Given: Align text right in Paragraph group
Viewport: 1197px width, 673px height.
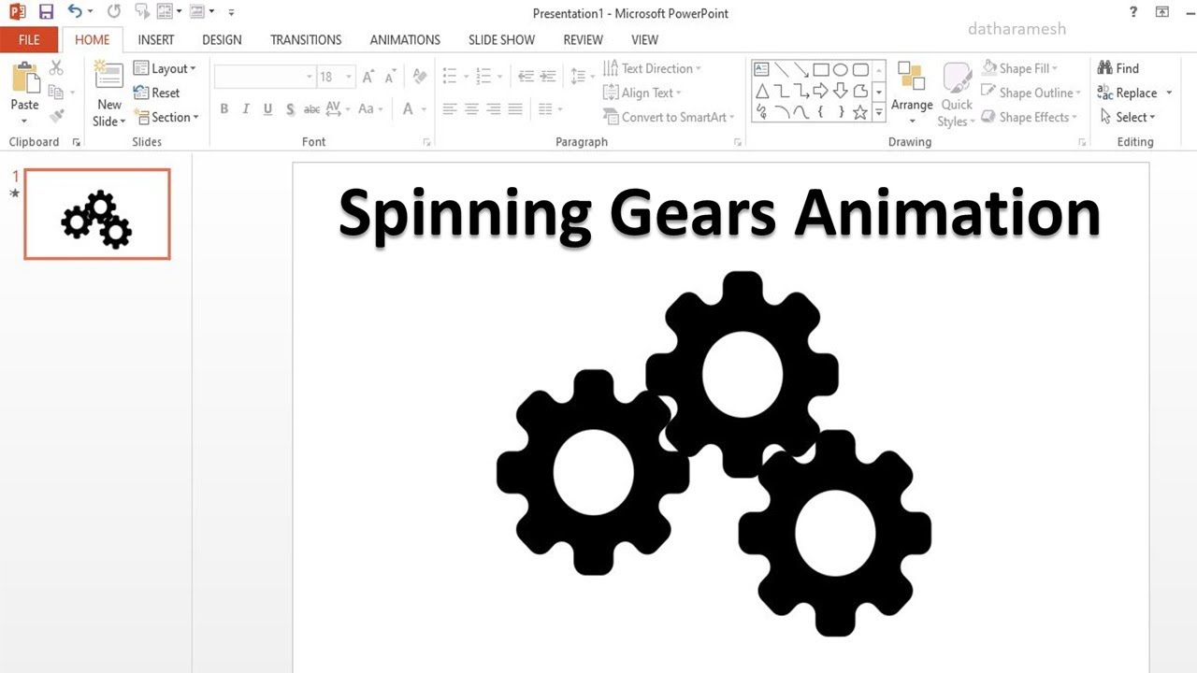Looking at the screenshot, I should tap(493, 109).
